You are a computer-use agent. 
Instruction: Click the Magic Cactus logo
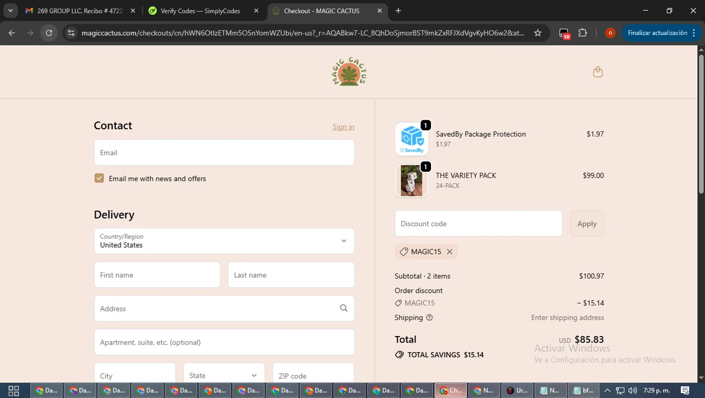pyautogui.click(x=349, y=72)
